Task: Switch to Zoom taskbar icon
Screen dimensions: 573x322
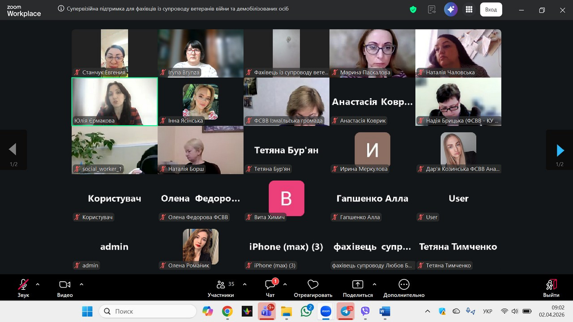Action: [326, 311]
